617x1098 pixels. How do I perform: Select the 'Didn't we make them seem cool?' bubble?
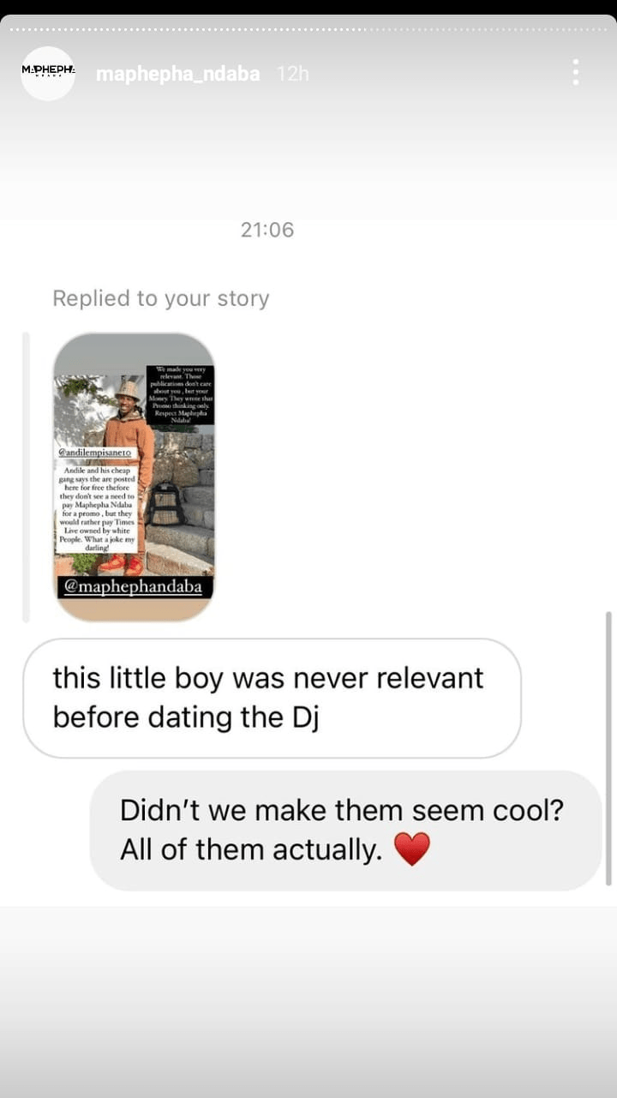tap(345, 830)
